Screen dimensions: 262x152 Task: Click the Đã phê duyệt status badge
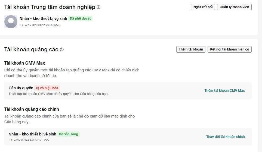(80, 18)
